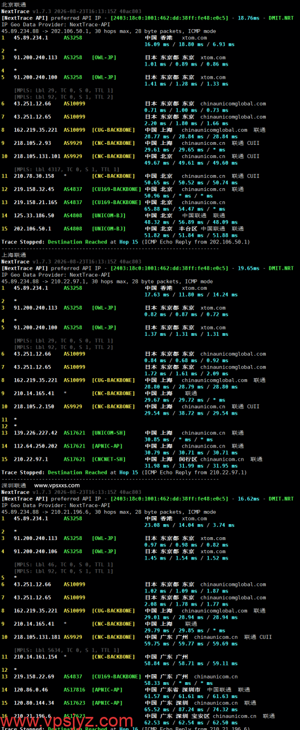The width and height of the screenshot is (300, 730).
Task: Click latency '23.08 ms / 14.04 ms / 3.74 ms'
Action: [190, 525]
